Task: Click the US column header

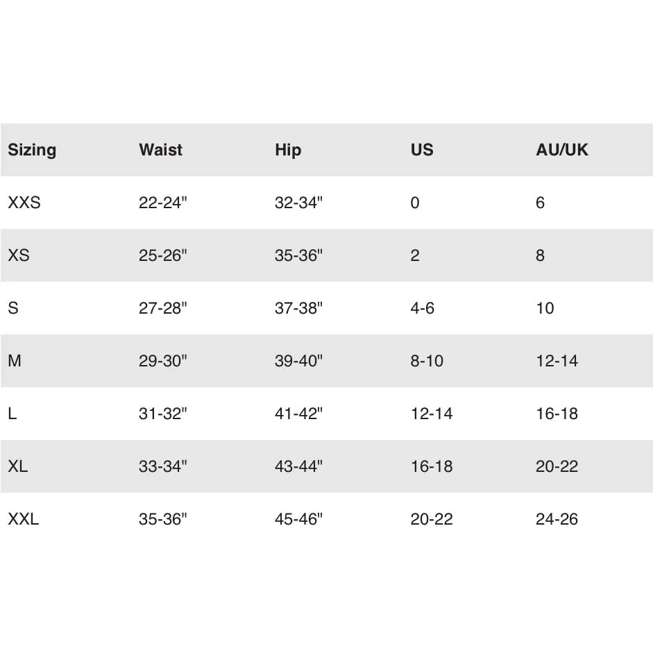Action: [422, 150]
